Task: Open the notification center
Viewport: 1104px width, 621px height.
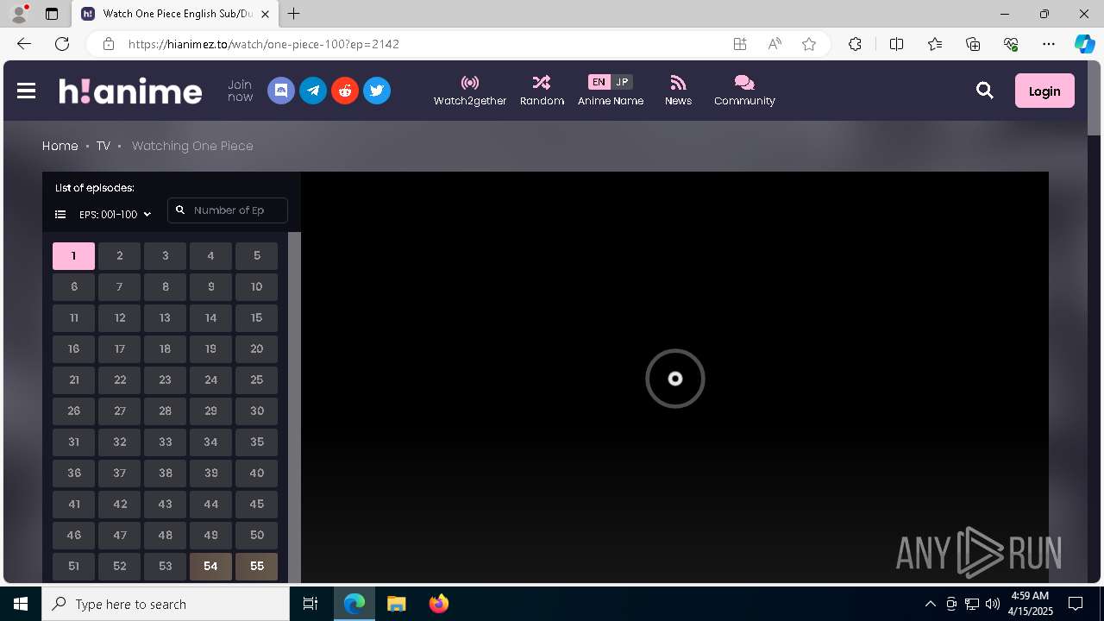Action: (1076, 604)
